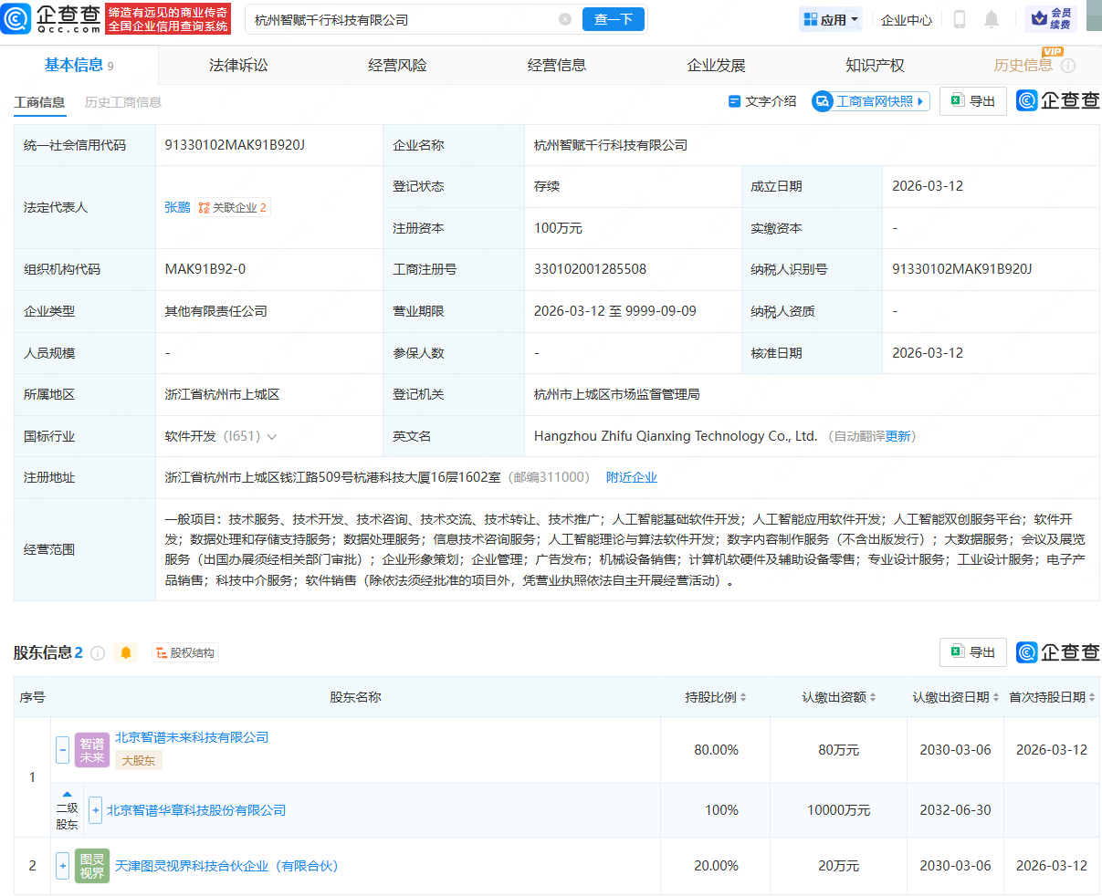
Task: Open the 股权结构 icon next to 股东信息
Action: coord(184,651)
